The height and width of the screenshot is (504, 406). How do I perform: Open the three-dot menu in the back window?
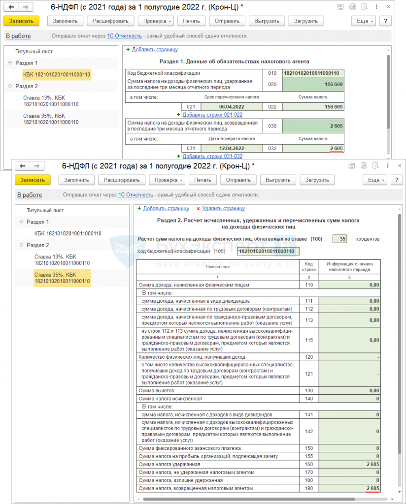[376, 7]
